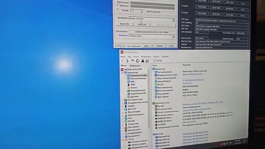This screenshot has width=265, height=149.
Task: Open the AIDA64 graph toolbar icon
Action: [x=147, y=61]
